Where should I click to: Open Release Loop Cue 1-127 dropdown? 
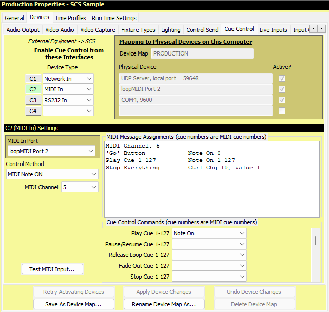pos(209,255)
